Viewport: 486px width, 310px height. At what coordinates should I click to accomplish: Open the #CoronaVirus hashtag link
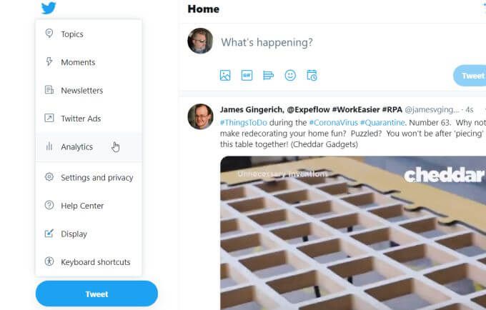(334, 123)
